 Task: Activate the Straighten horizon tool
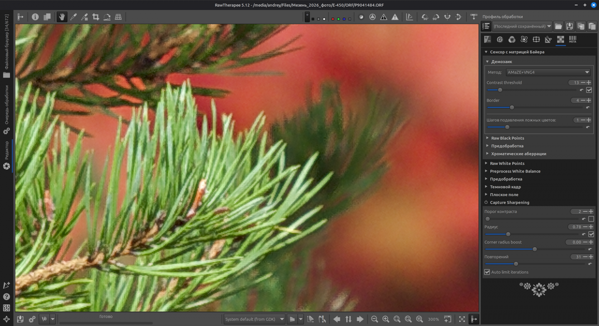click(107, 17)
